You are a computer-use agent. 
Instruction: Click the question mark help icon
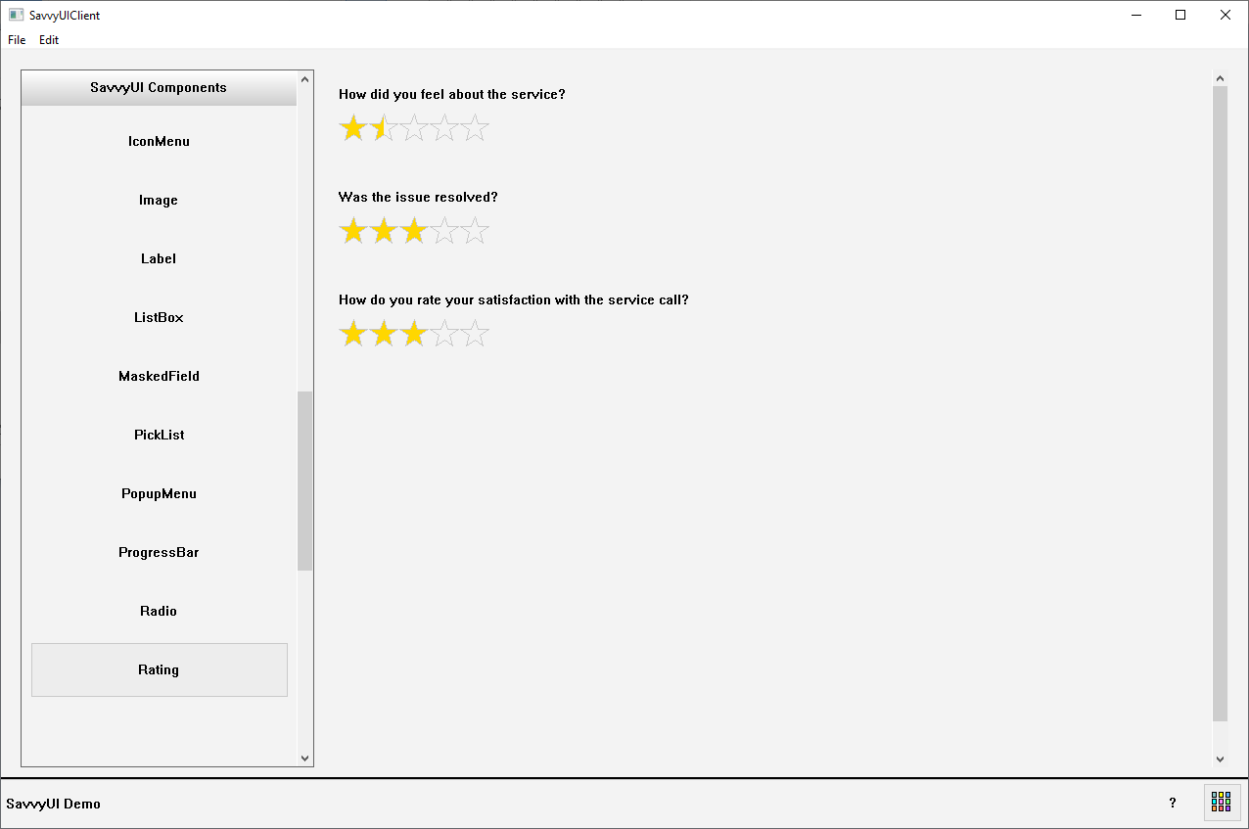(x=1173, y=803)
